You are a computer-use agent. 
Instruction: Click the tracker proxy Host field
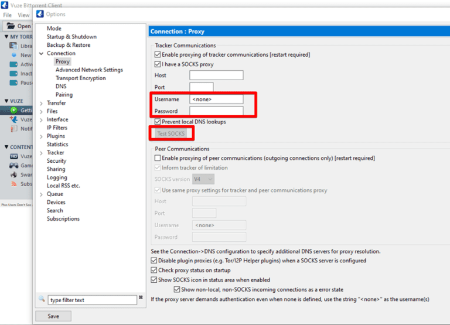[216, 75]
